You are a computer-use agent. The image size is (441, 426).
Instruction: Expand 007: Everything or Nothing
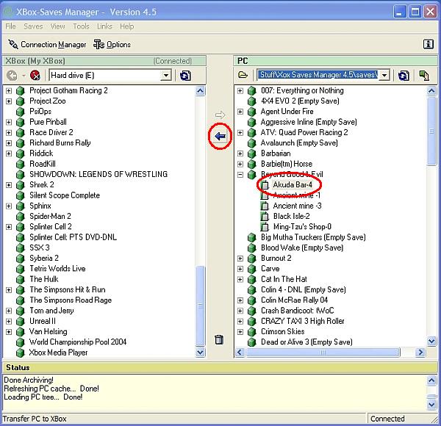point(240,91)
